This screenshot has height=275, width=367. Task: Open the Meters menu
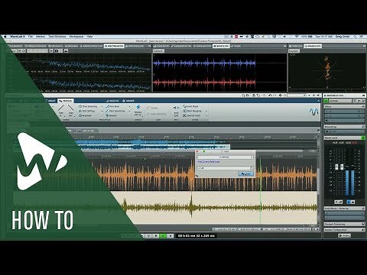coord(41,37)
